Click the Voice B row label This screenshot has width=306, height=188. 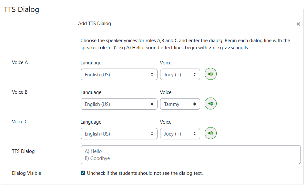click(x=20, y=92)
